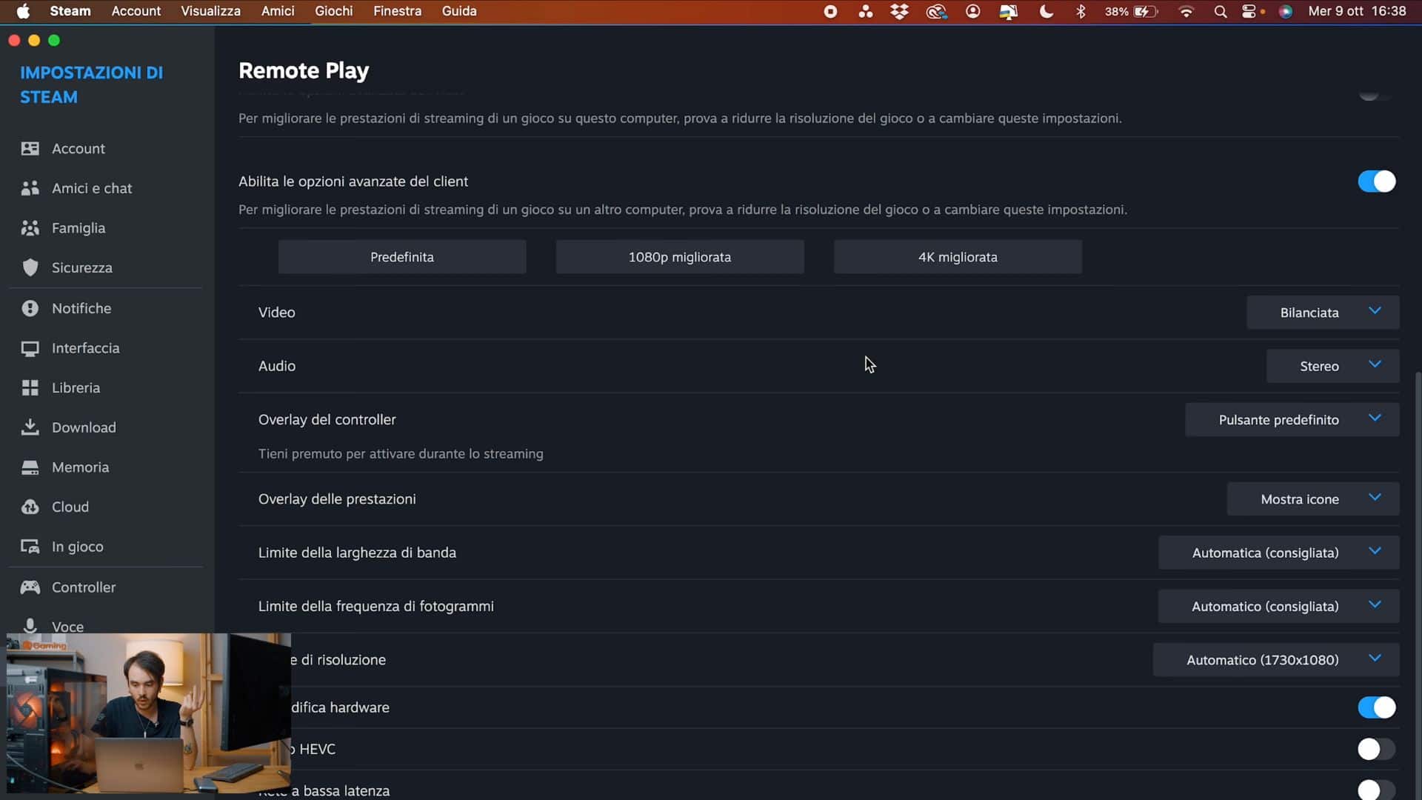Open the Amici menu
The image size is (1422, 800).
(278, 11)
